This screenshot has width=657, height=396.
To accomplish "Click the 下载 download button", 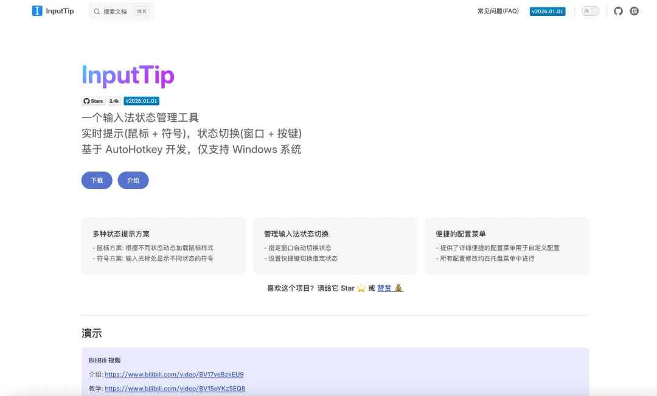I will [97, 180].
